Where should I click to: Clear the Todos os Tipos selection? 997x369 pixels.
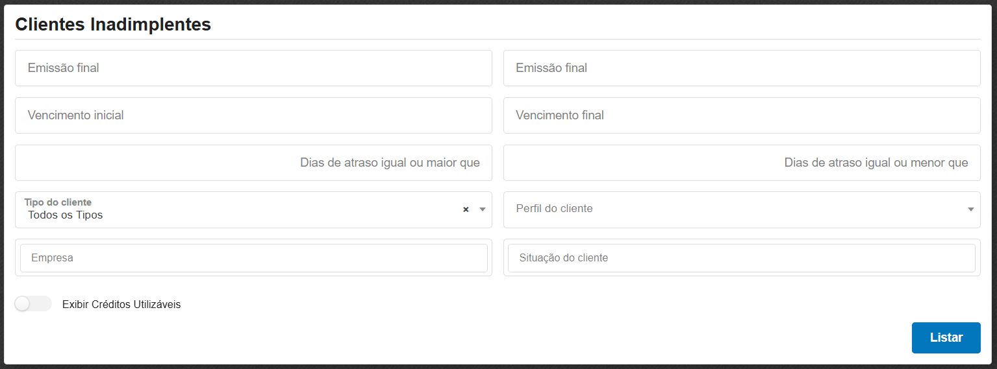[466, 209]
